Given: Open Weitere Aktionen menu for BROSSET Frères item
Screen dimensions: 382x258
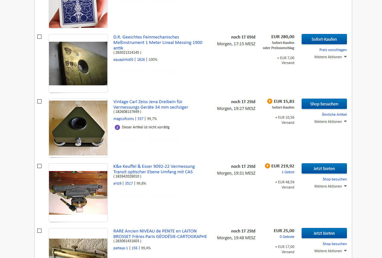Looking at the screenshot, I should (330, 251).
